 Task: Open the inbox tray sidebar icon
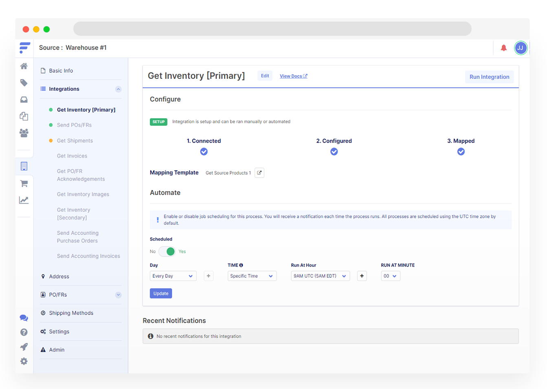click(24, 100)
